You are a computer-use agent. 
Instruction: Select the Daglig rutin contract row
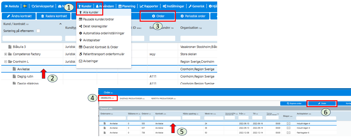click(109, 77)
